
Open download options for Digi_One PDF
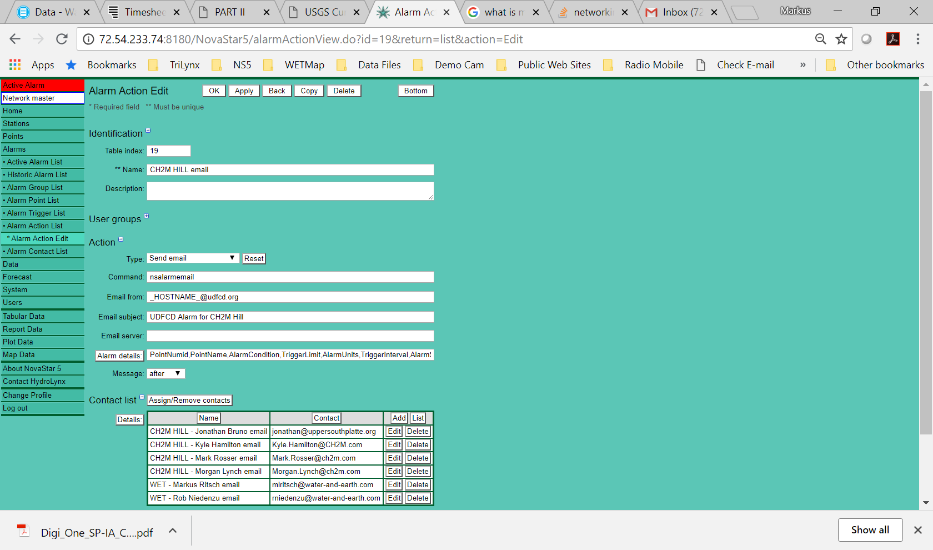[x=173, y=531]
